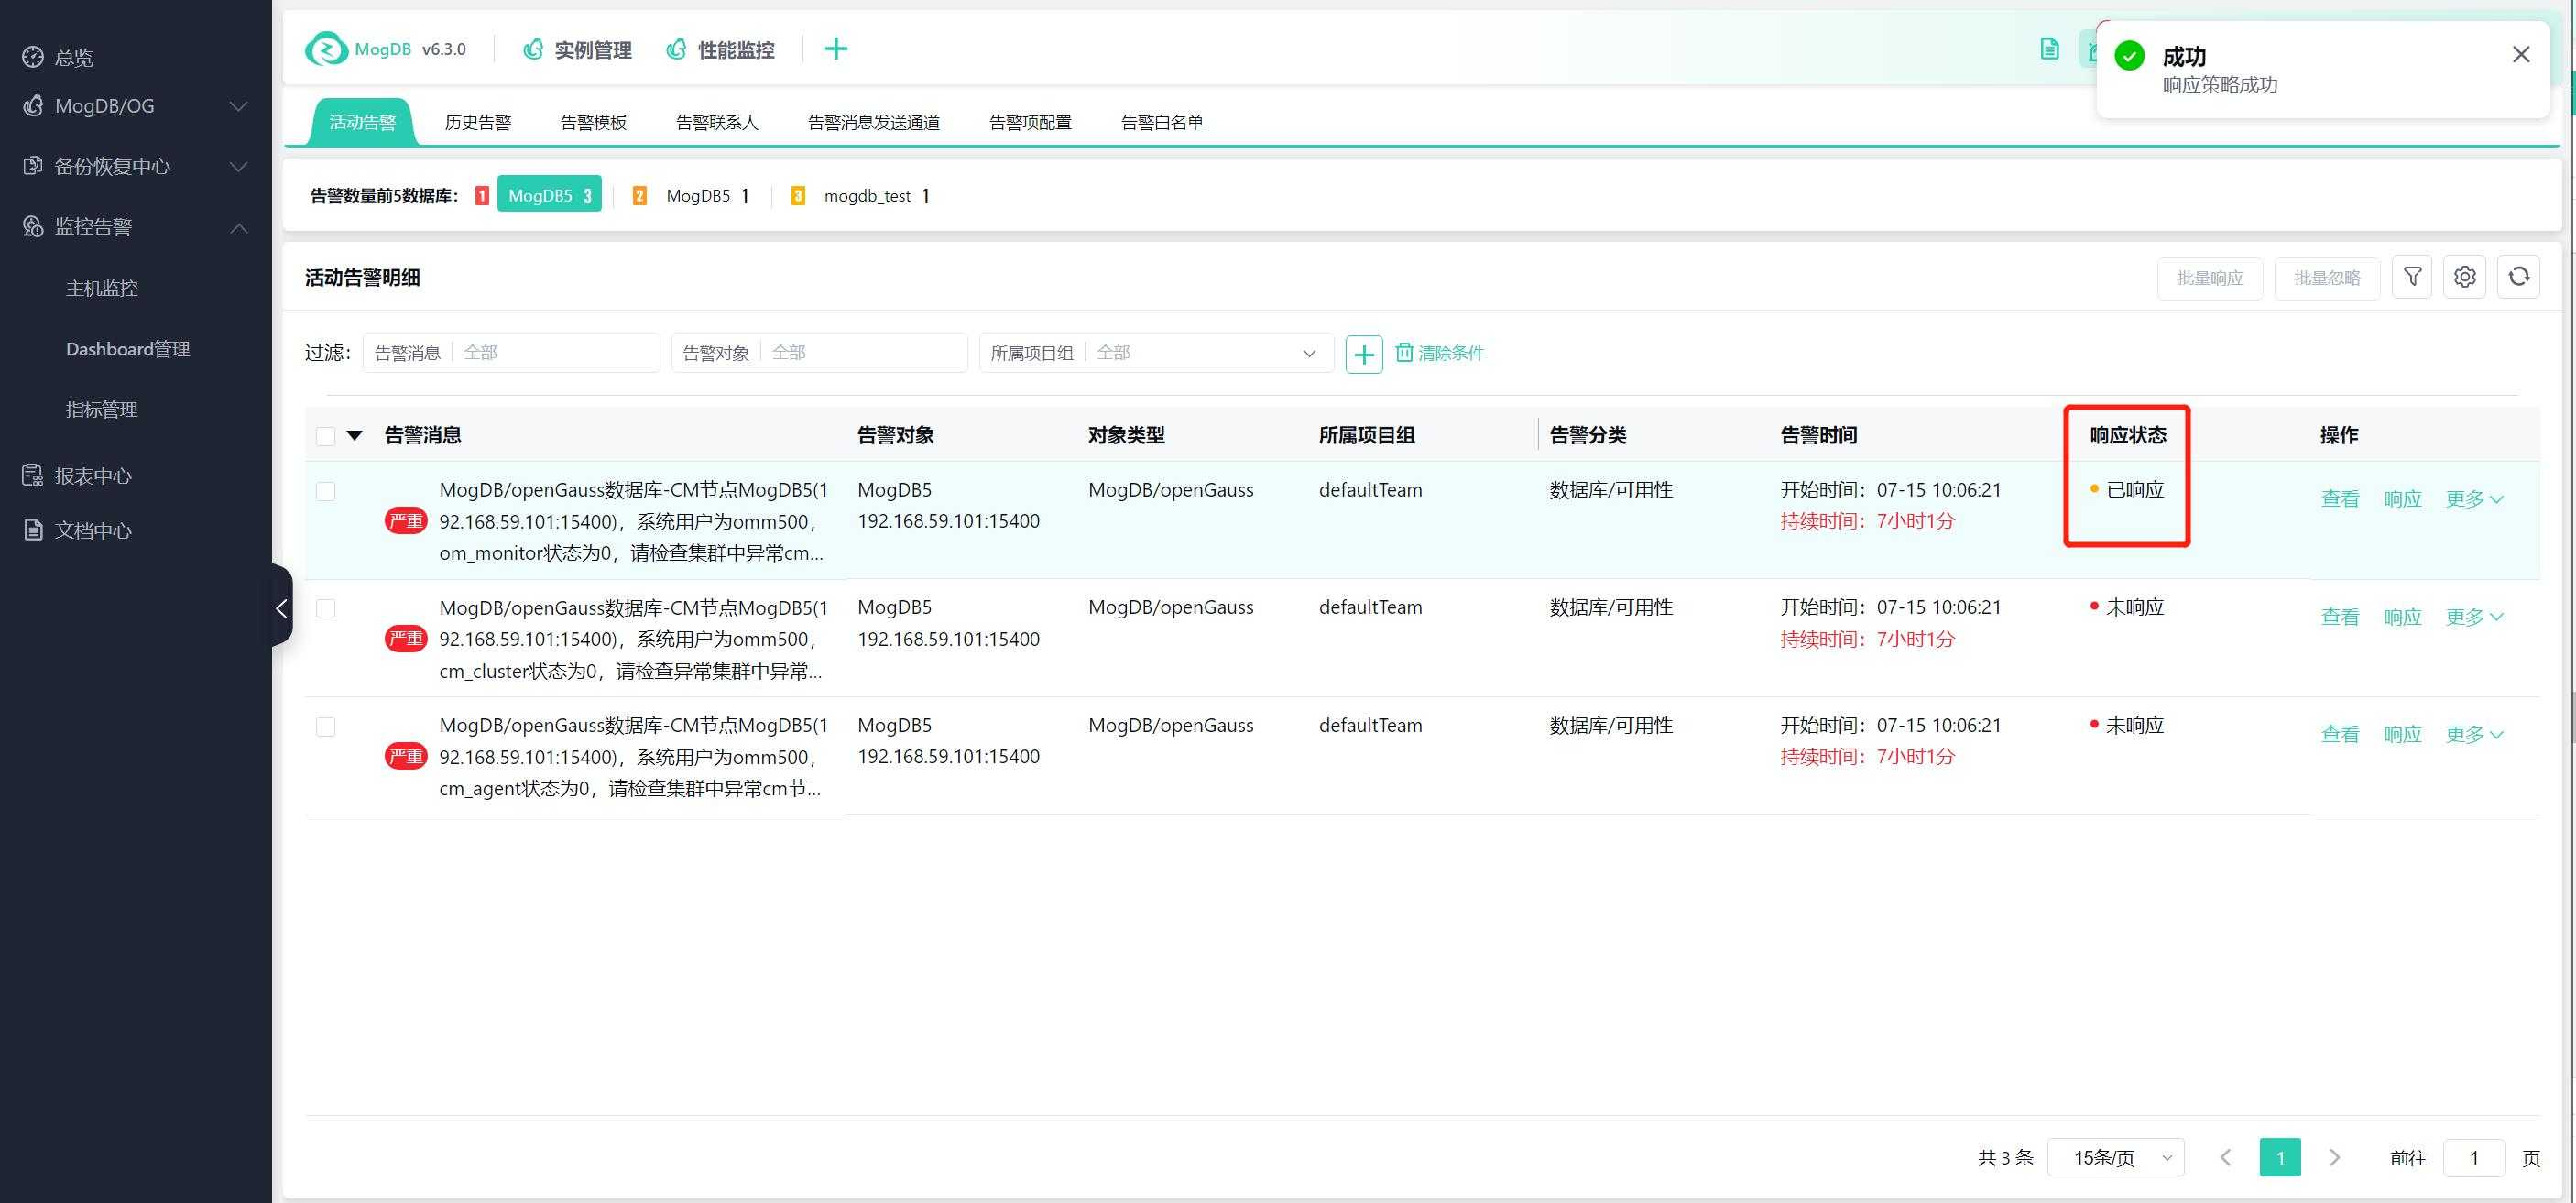Image resolution: width=2576 pixels, height=1203 pixels.
Task: Click 响应 for the cm_cluster alert
Action: click(2402, 617)
